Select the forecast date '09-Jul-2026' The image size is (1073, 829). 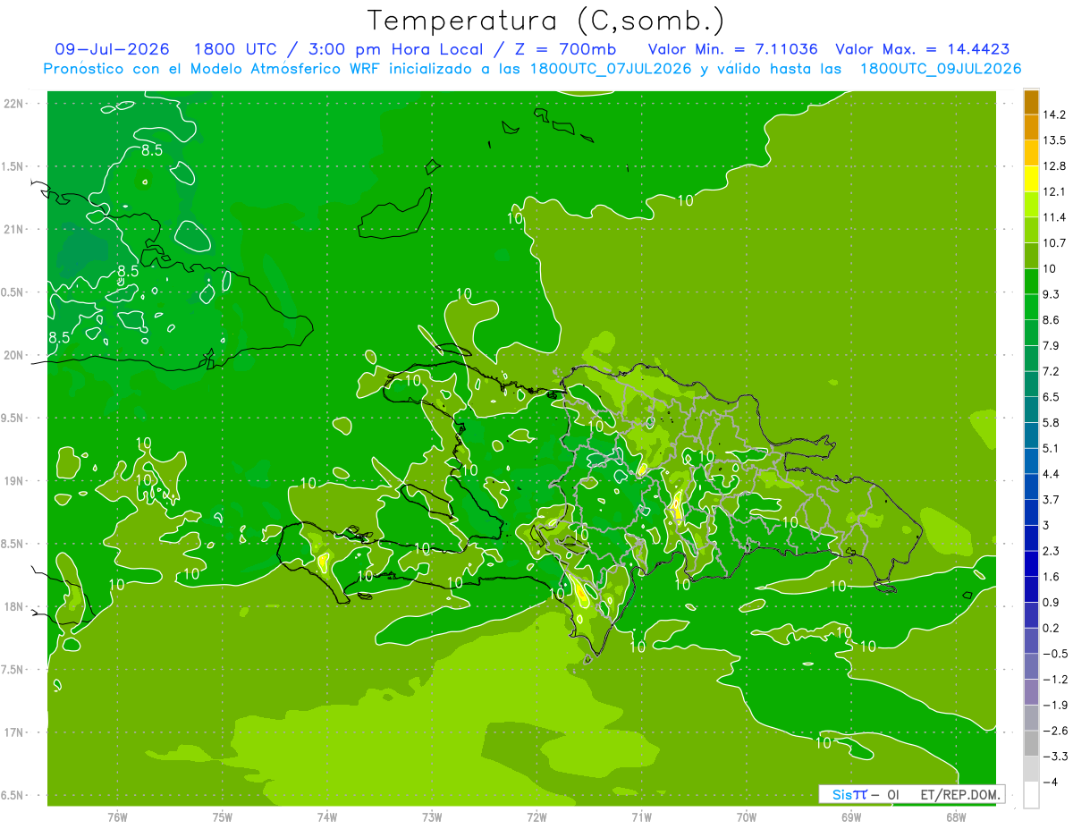(x=112, y=49)
